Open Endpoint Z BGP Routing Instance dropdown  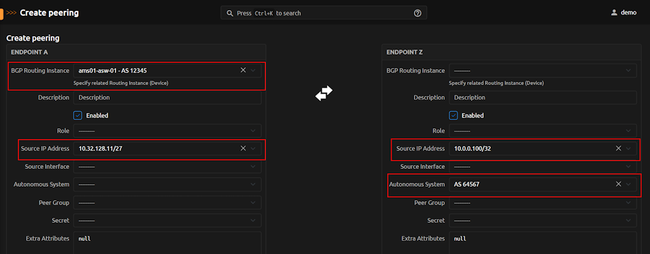pos(543,70)
